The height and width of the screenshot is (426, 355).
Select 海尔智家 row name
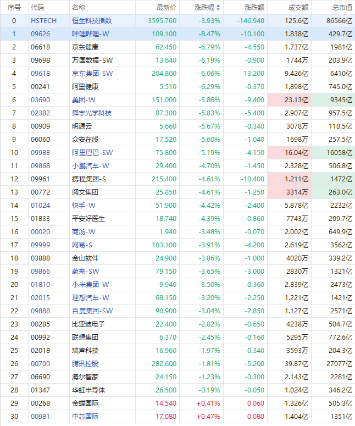coord(85,377)
